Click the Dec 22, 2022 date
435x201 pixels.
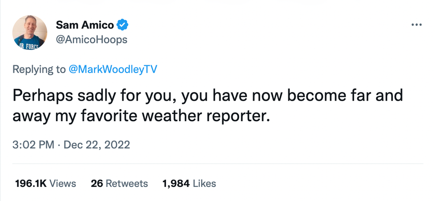(97, 145)
